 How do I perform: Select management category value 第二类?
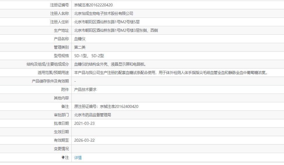80,47
